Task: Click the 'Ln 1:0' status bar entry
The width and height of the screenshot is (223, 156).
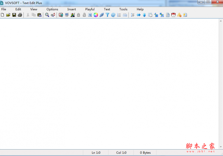Action: pos(96,153)
